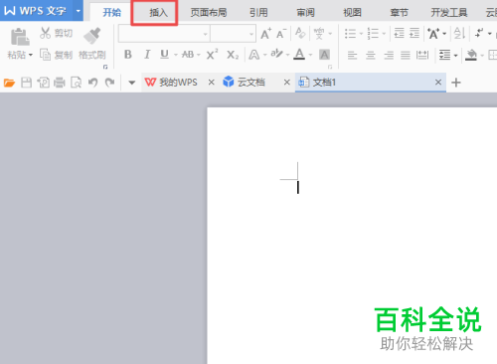Open the Insert (插入) ribbon tab
497x364 pixels.
tap(158, 13)
